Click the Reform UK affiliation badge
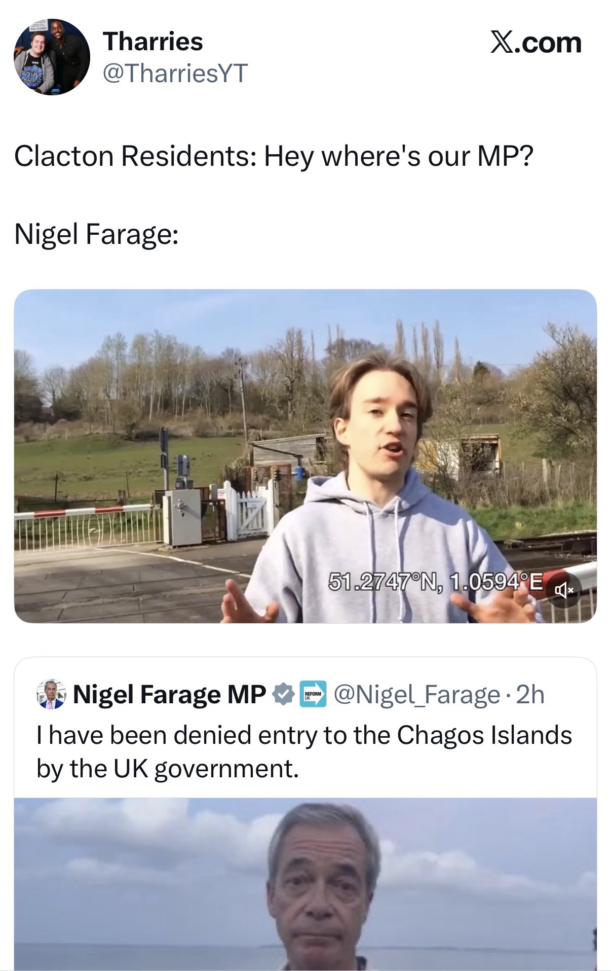Screen dimensions: 611x971 [x=314, y=694]
